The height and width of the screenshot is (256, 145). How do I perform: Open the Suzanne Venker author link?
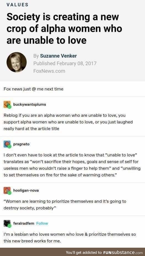click(58, 56)
